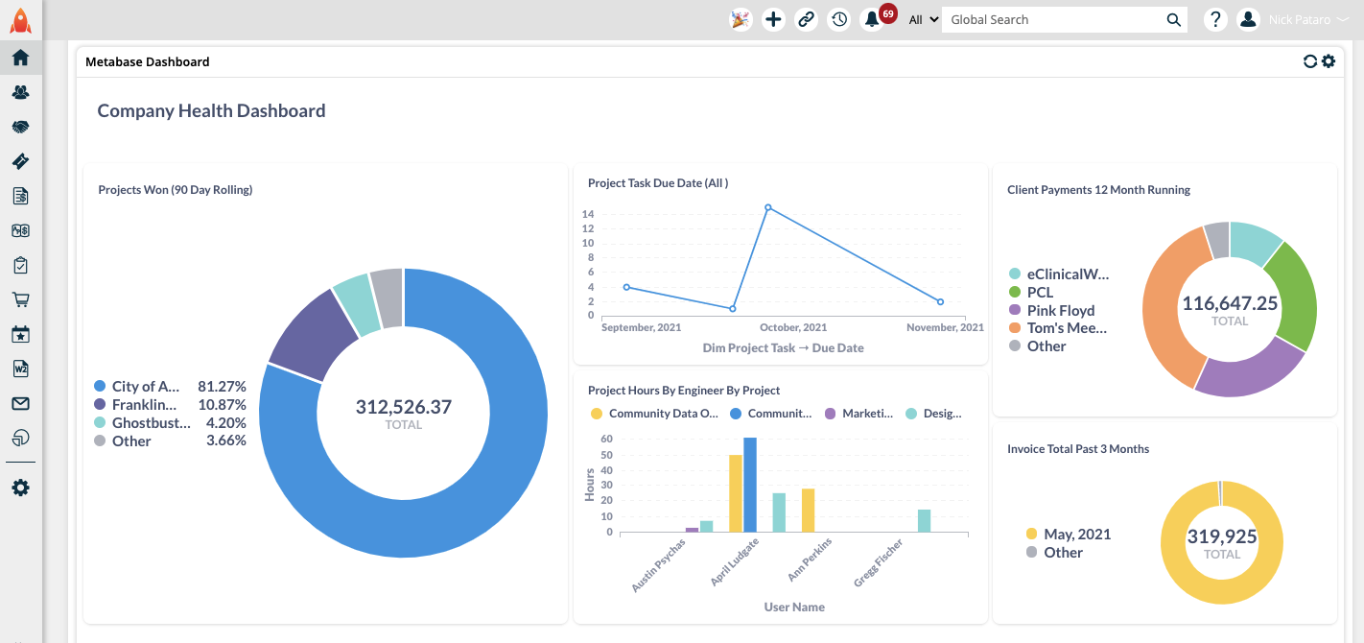Click the Projects Won (90 Day Rolling) title
Screen dimensions: 1364x643
pos(176,190)
